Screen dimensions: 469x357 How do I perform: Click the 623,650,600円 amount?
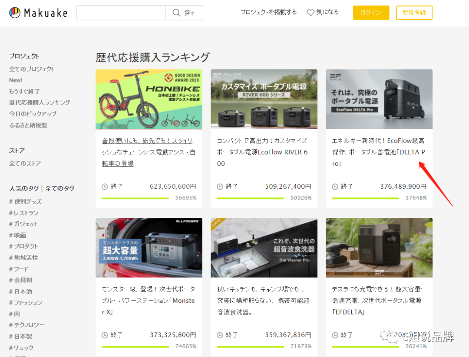[x=173, y=187]
